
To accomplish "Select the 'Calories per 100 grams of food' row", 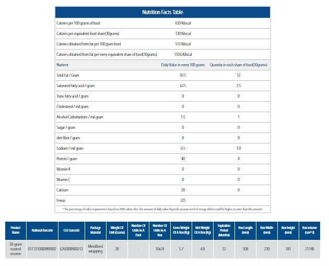I will tap(78, 23).
